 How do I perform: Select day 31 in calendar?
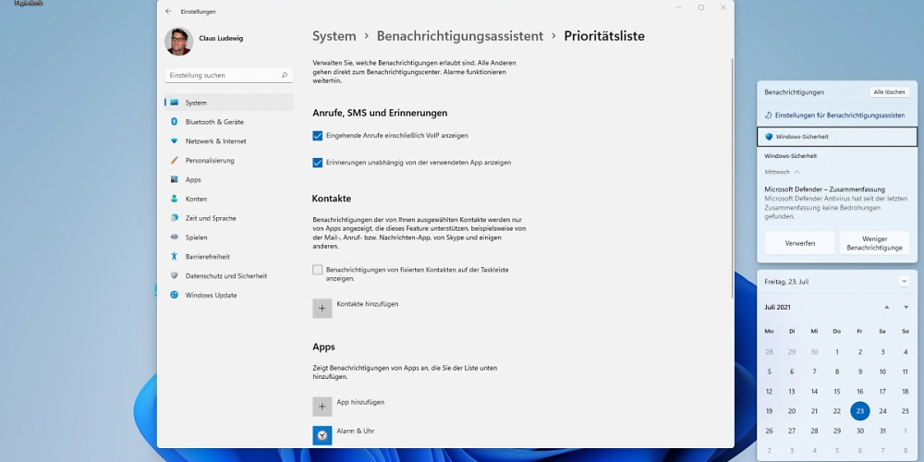point(882,431)
